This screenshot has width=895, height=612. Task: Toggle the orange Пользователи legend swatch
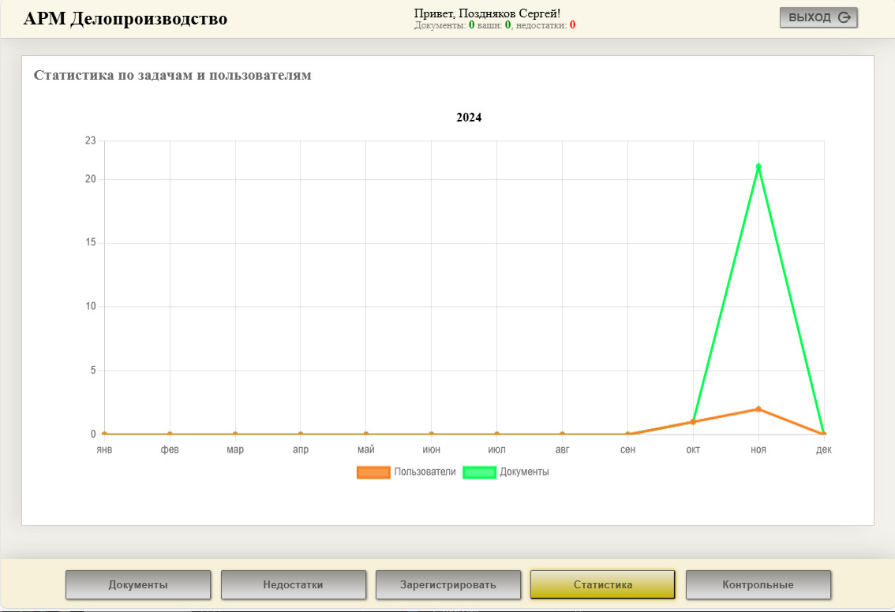373,472
